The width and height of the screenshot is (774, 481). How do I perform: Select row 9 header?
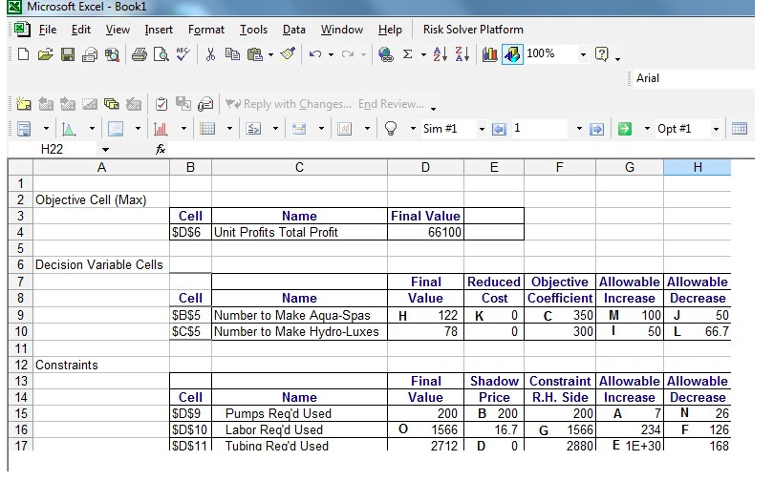click(20, 315)
